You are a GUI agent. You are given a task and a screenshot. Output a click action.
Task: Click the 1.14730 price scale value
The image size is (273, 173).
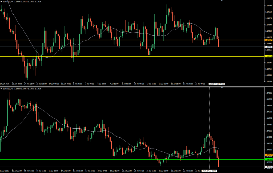[268, 99]
